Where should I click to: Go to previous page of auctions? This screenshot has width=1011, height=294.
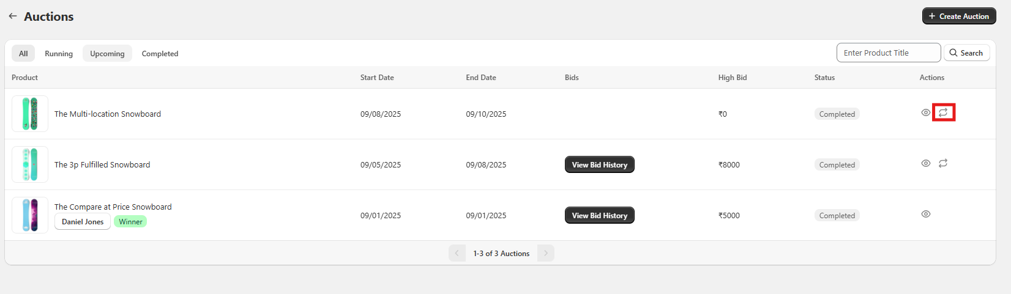click(x=457, y=253)
